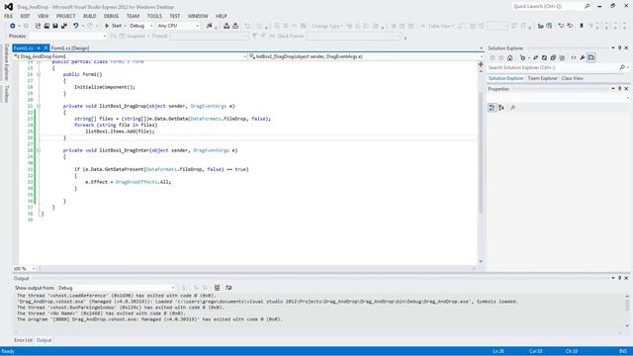The width and height of the screenshot is (633, 356).
Task: Toggle Word Wrap in the Output toolbar
Action: pyautogui.click(x=228, y=288)
